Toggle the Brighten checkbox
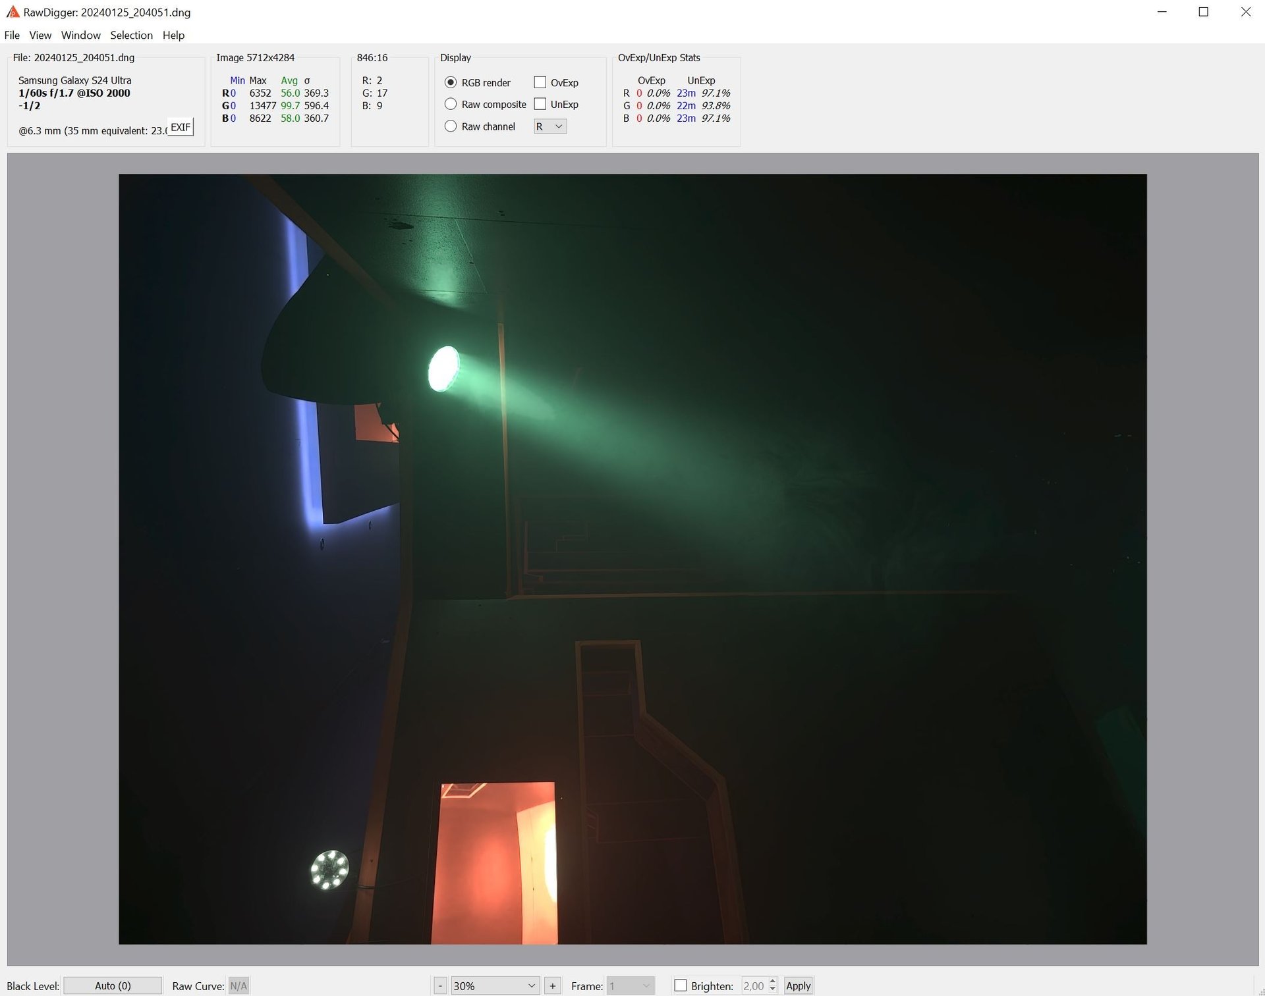 [681, 985]
